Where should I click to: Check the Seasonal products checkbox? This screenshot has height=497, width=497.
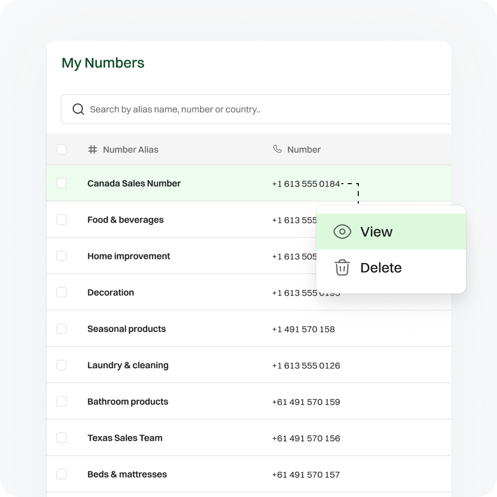point(61,329)
